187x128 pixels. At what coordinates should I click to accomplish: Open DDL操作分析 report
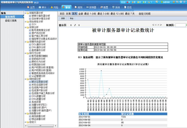[39, 44]
